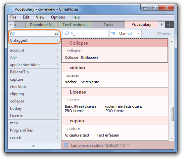Maximize the CintaNotes window

[x=154, y=8]
